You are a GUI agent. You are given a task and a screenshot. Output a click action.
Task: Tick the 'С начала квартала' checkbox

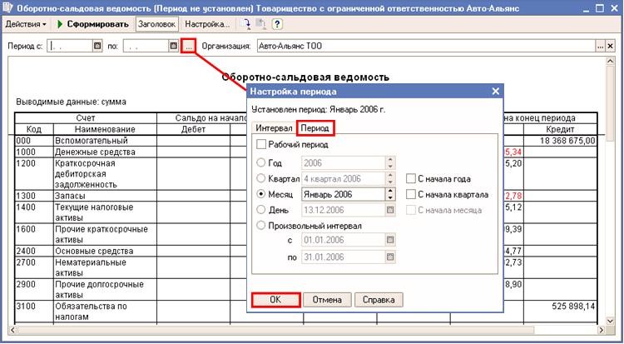tap(411, 195)
